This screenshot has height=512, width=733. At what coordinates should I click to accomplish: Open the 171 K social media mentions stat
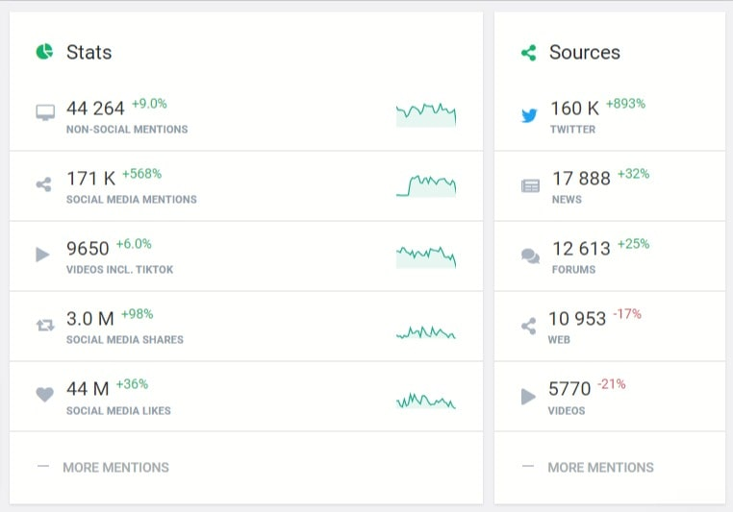point(91,179)
